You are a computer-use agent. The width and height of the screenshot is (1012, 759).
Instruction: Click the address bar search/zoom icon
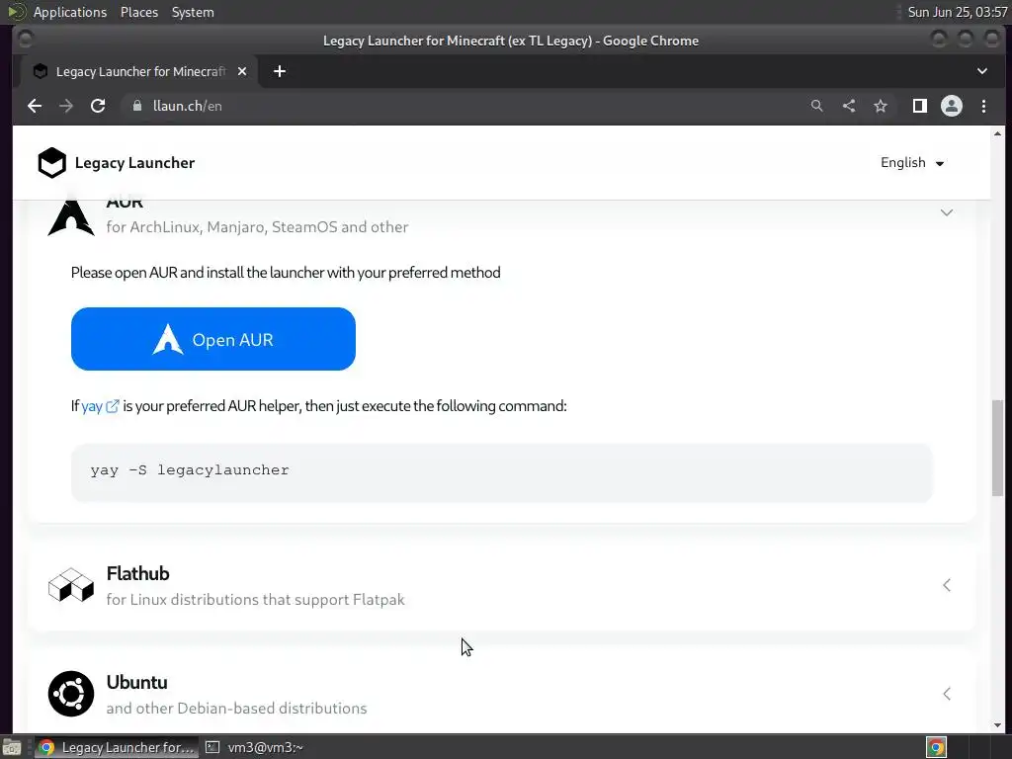tap(816, 106)
